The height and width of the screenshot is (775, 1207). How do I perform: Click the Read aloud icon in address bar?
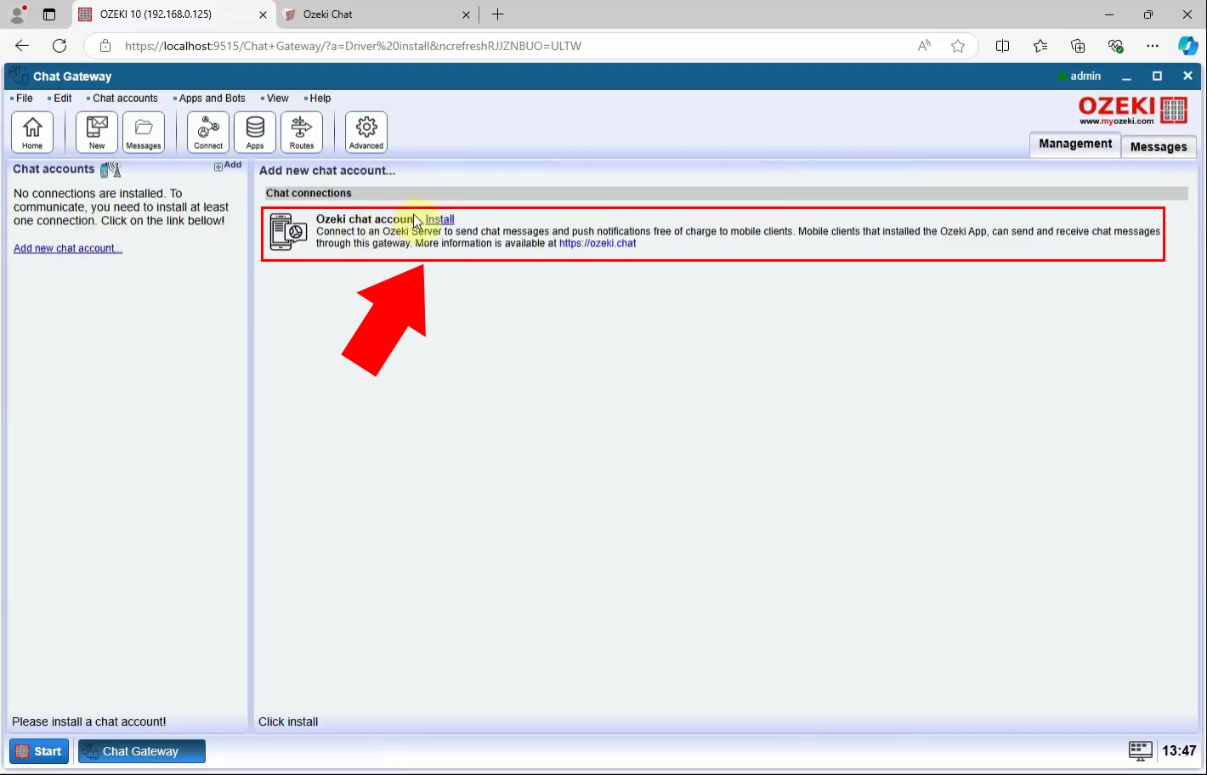click(x=924, y=46)
